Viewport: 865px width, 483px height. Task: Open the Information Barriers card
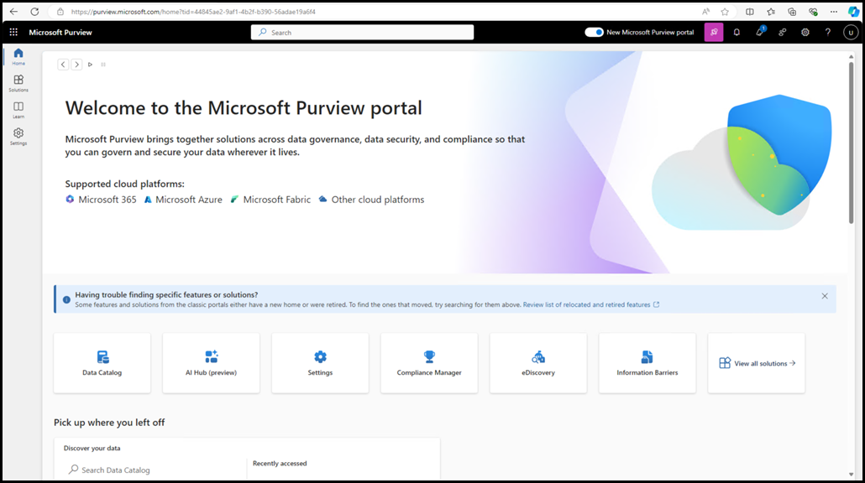point(647,363)
